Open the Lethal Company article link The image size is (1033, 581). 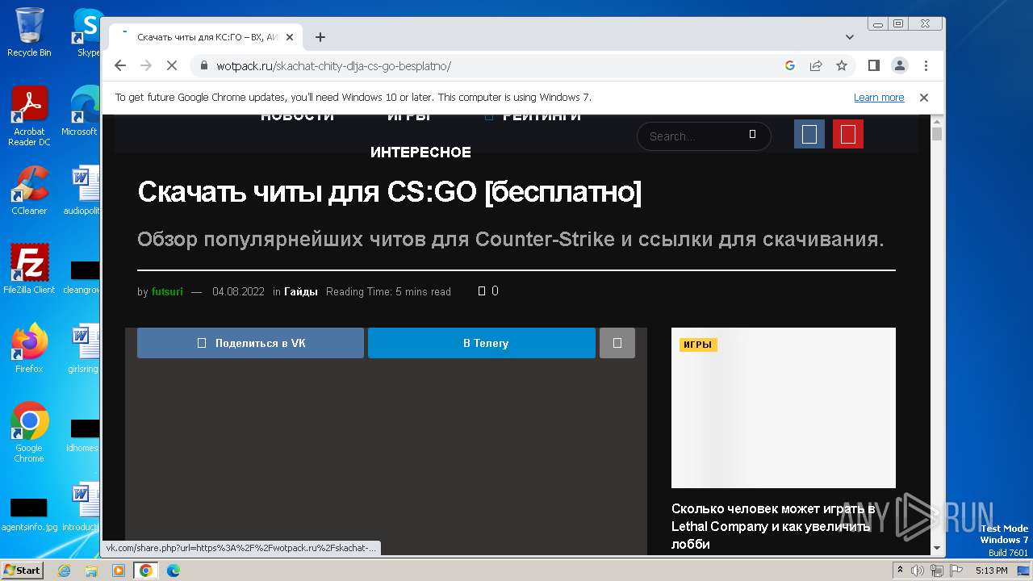(773, 526)
